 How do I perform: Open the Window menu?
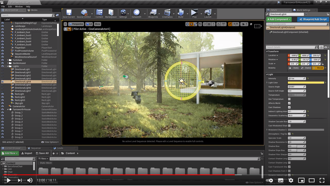19,6
